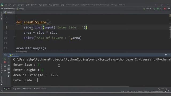Stop the process in Run panel

click(x=5, y=62)
